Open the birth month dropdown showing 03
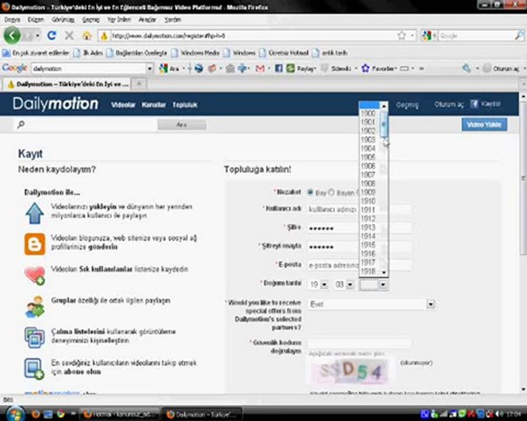This screenshot has width=527, height=421. click(350, 285)
